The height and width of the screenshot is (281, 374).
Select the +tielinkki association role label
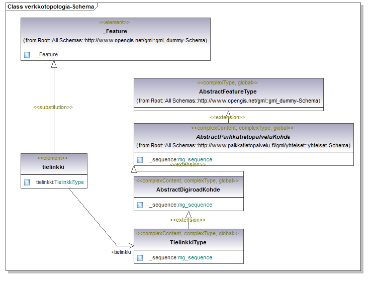(x=121, y=252)
